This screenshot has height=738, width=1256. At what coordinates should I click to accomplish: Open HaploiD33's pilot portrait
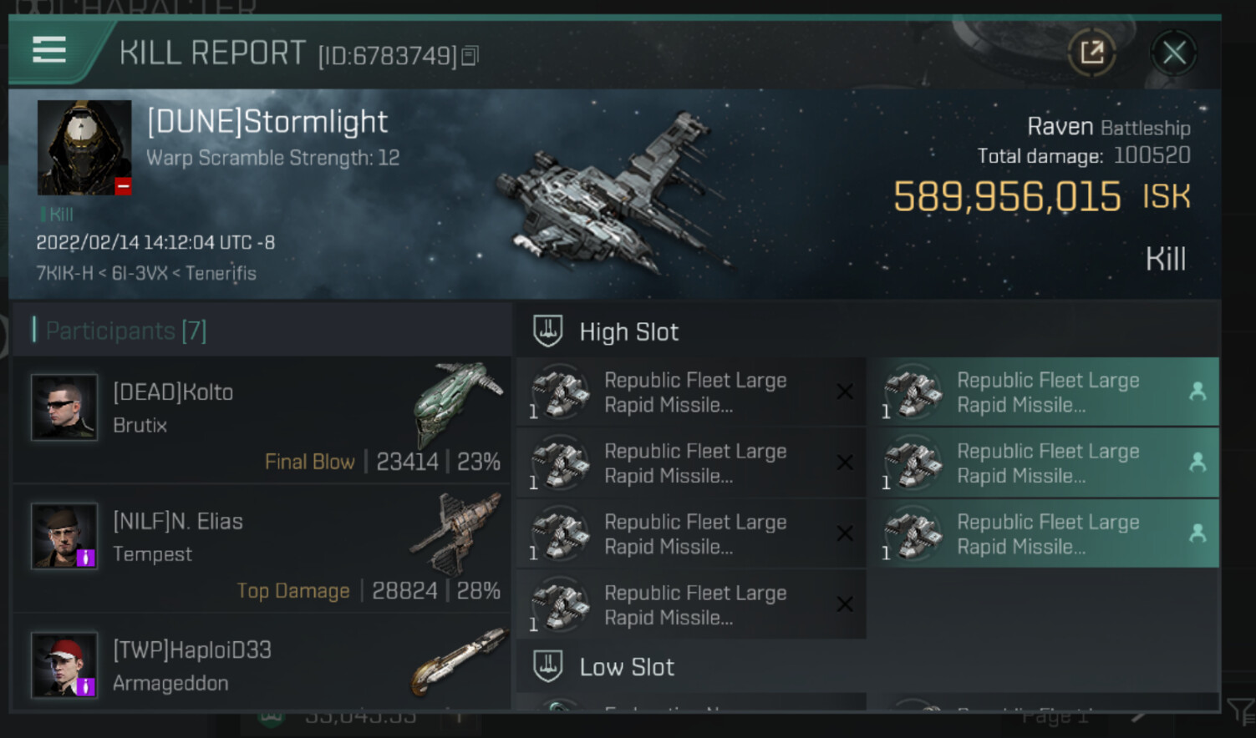(64, 665)
